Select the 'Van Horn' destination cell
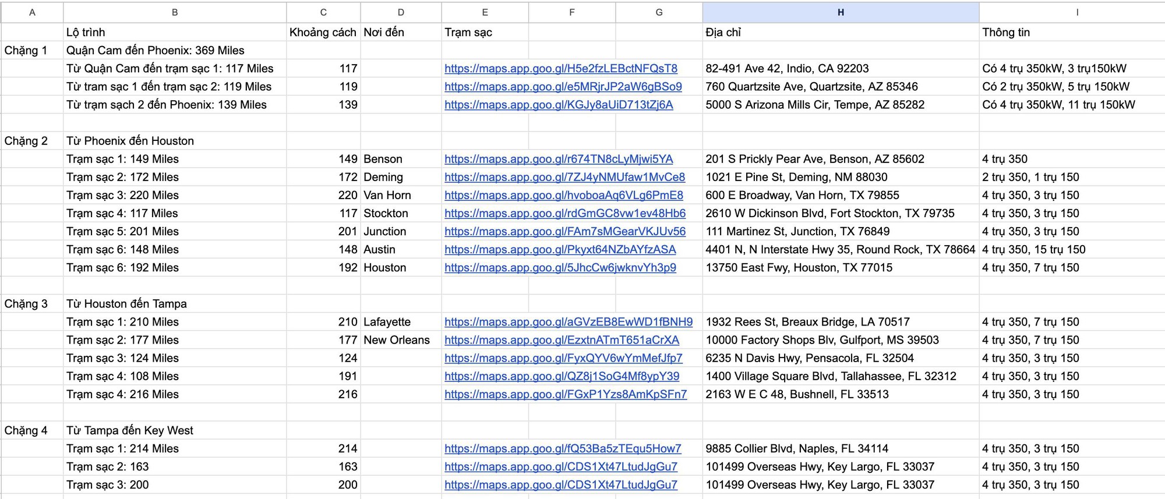The image size is (1165, 499). [x=401, y=195]
